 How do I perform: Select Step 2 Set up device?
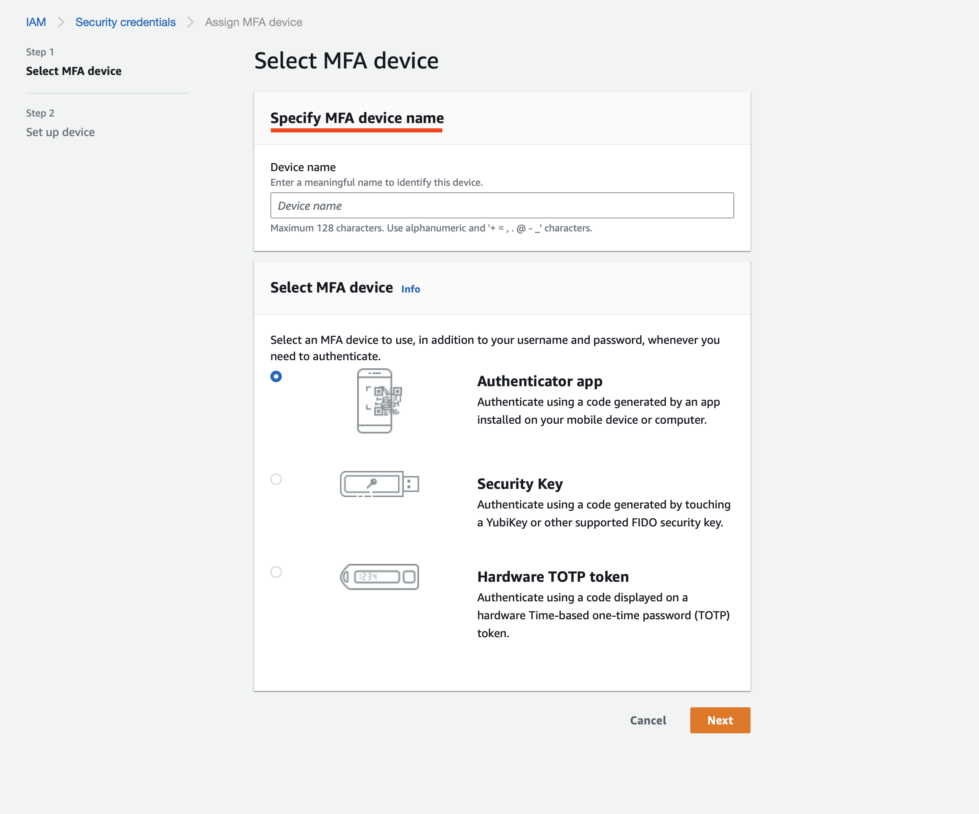tap(60, 132)
